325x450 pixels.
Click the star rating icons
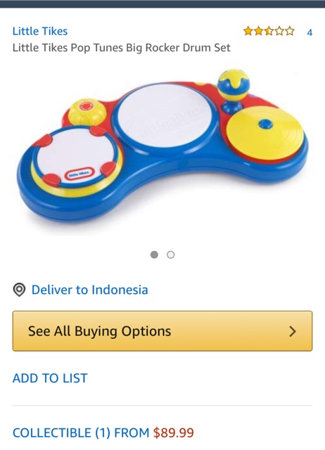[x=269, y=31]
